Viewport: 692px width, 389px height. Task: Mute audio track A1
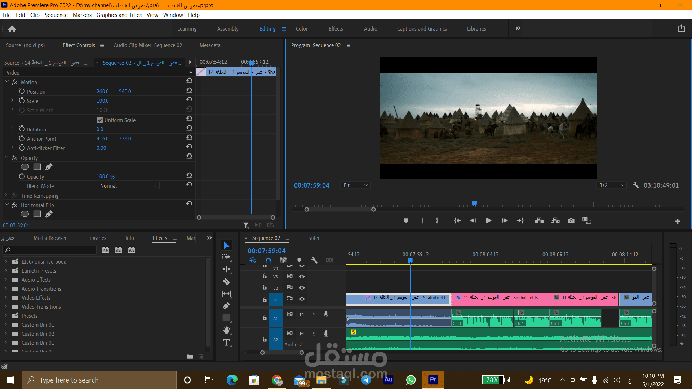pyautogui.click(x=302, y=314)
